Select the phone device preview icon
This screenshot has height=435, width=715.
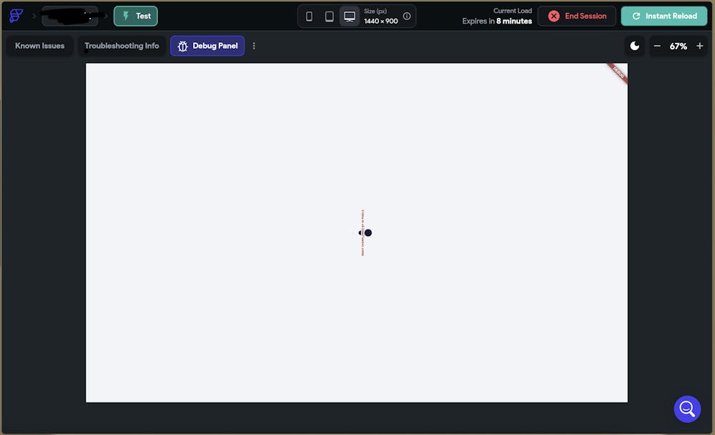pos(309,16)
